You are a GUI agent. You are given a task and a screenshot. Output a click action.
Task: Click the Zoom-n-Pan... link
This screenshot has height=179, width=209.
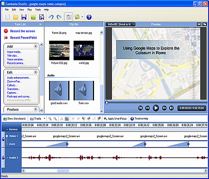tap(14, 81)
